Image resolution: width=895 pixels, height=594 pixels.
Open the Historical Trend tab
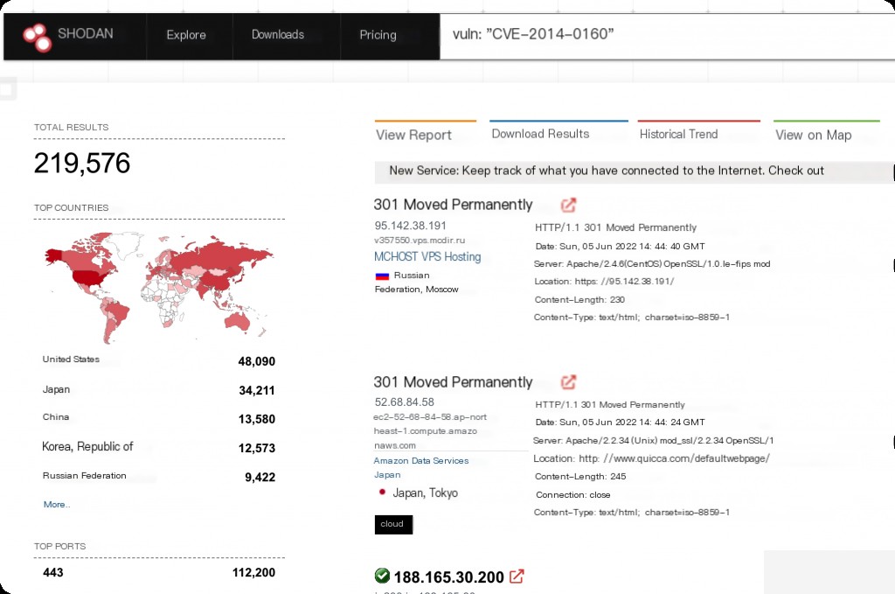click(x=678, y=134)
